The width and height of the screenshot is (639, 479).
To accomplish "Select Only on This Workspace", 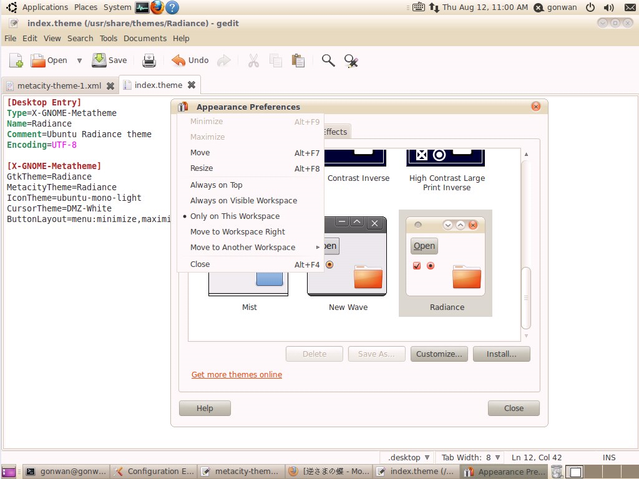I will tap(250, 216).
